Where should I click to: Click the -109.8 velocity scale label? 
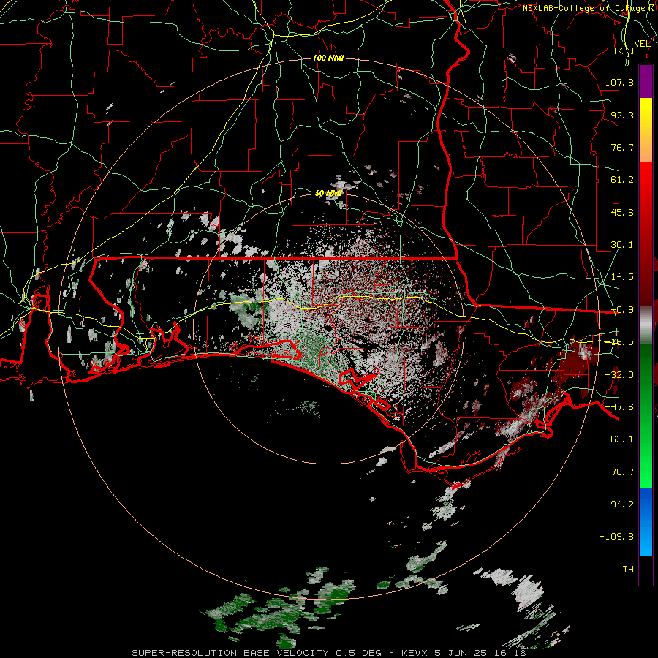pos(616,537)
